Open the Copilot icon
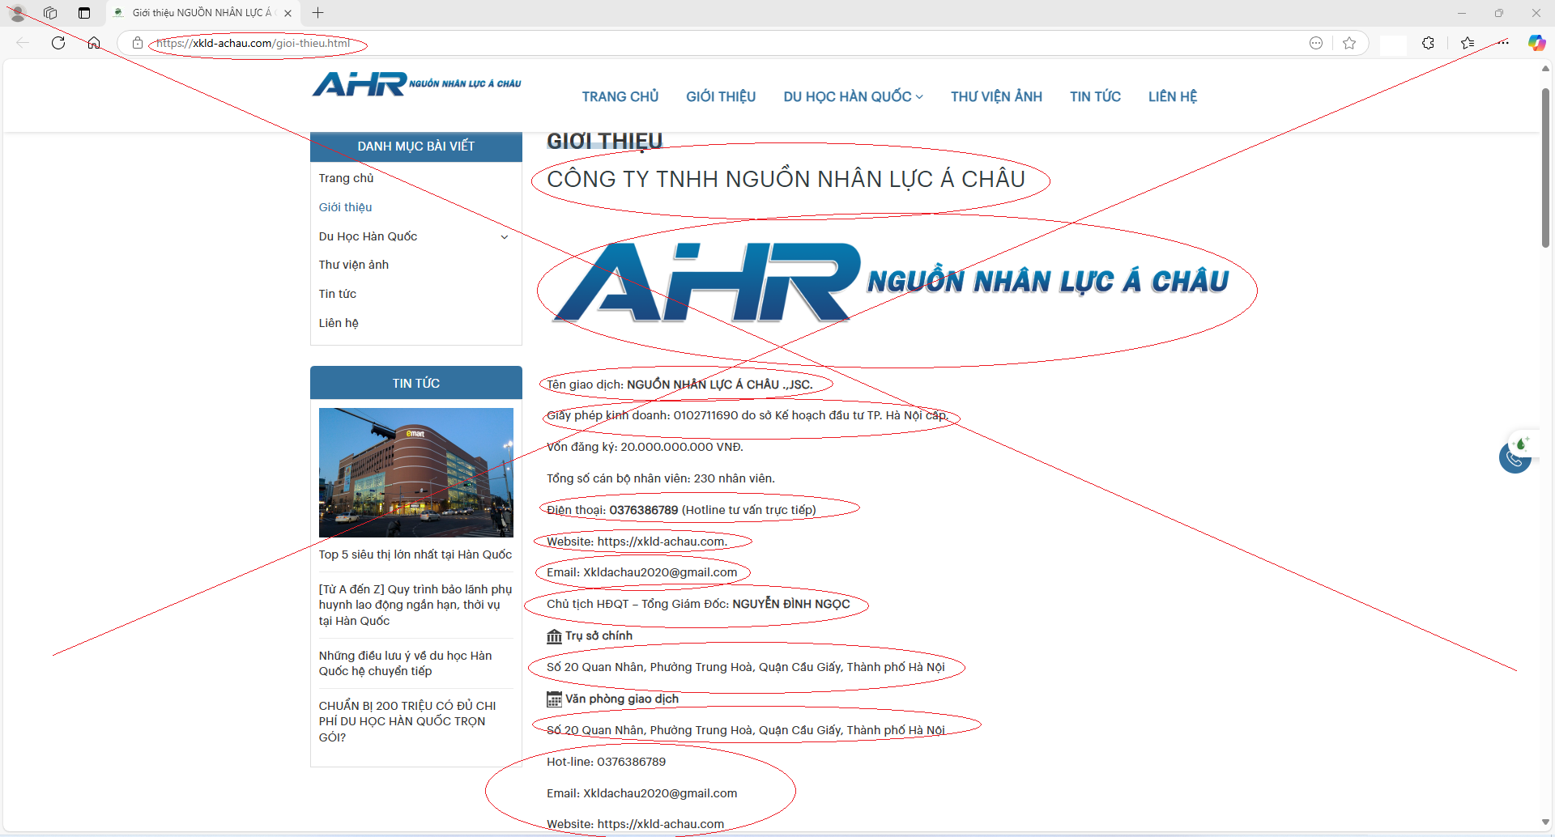Screen dimensions: 1555x837 tap(1536, 43)
